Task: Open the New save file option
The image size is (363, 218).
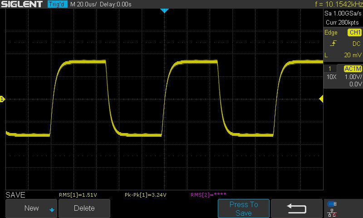Action: [31, 208]
